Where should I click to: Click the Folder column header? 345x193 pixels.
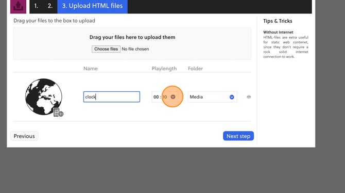(x=195, y=69)
